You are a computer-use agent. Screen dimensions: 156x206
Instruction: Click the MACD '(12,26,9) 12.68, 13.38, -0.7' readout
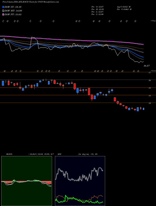(41, 154)
